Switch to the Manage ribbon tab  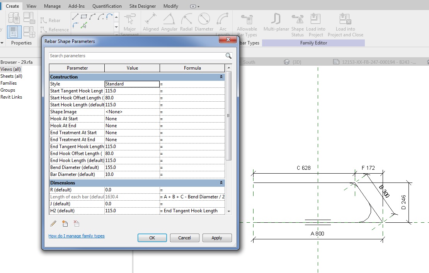pos(52,6)
